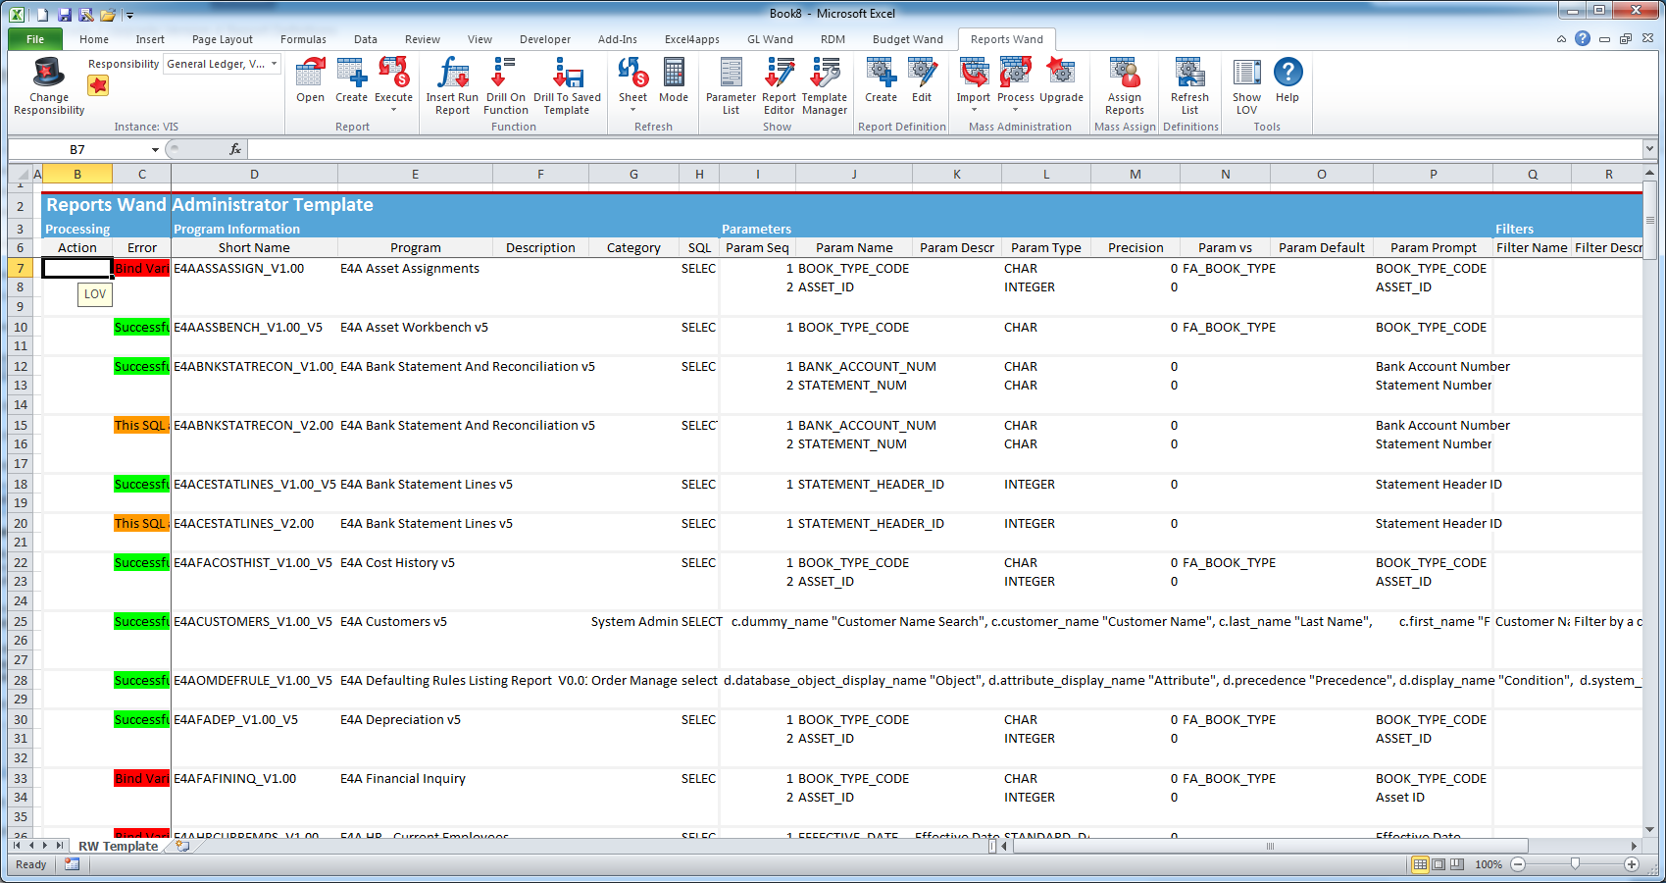Image resolution: width=1666 pixels, height=883 pixels.
Task: Select column D header
Action: tap(254, 174)
